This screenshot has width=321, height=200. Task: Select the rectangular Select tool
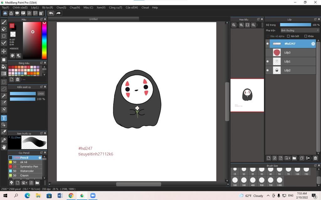4,82
